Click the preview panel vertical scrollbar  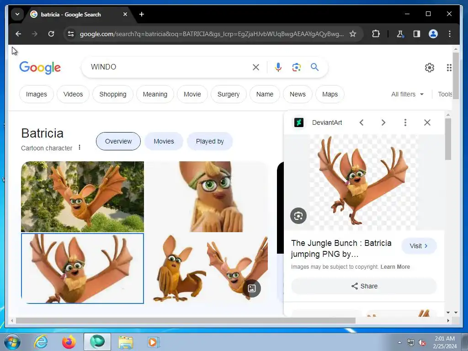tap(448, 139)
